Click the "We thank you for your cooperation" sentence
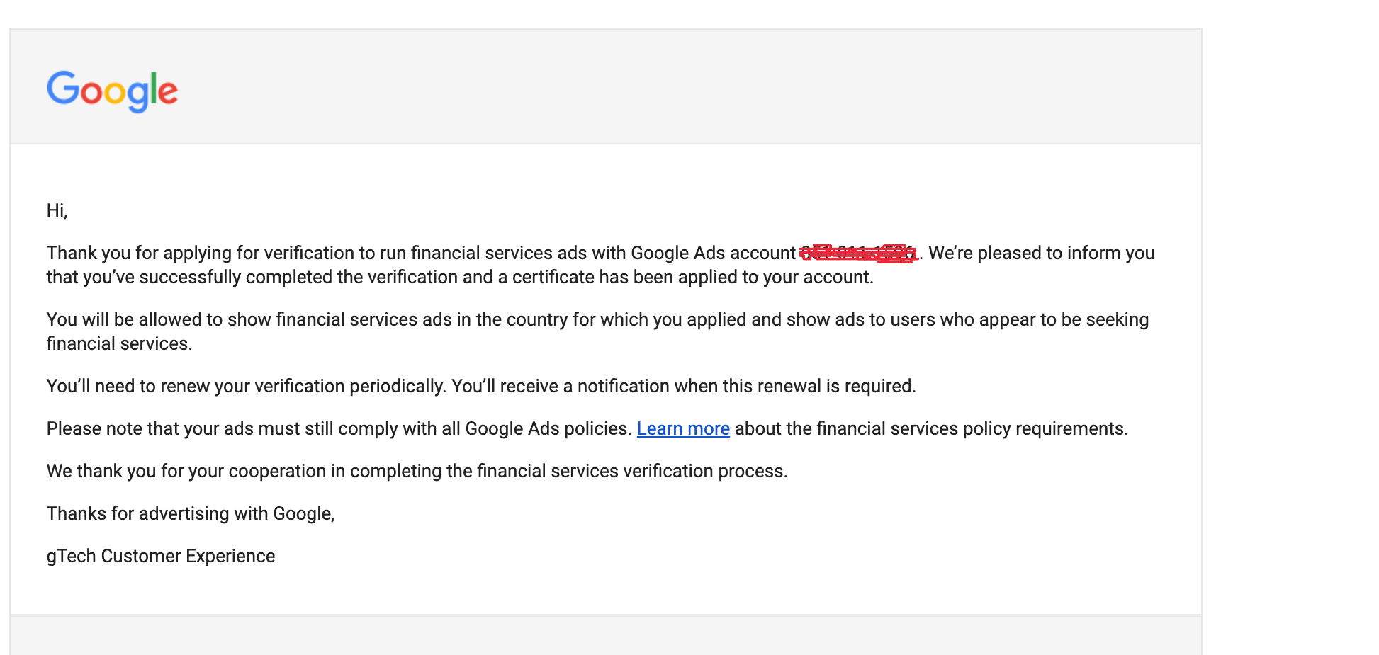The image size is (1379, 655). pyautogui.click(x=417, y=471)
